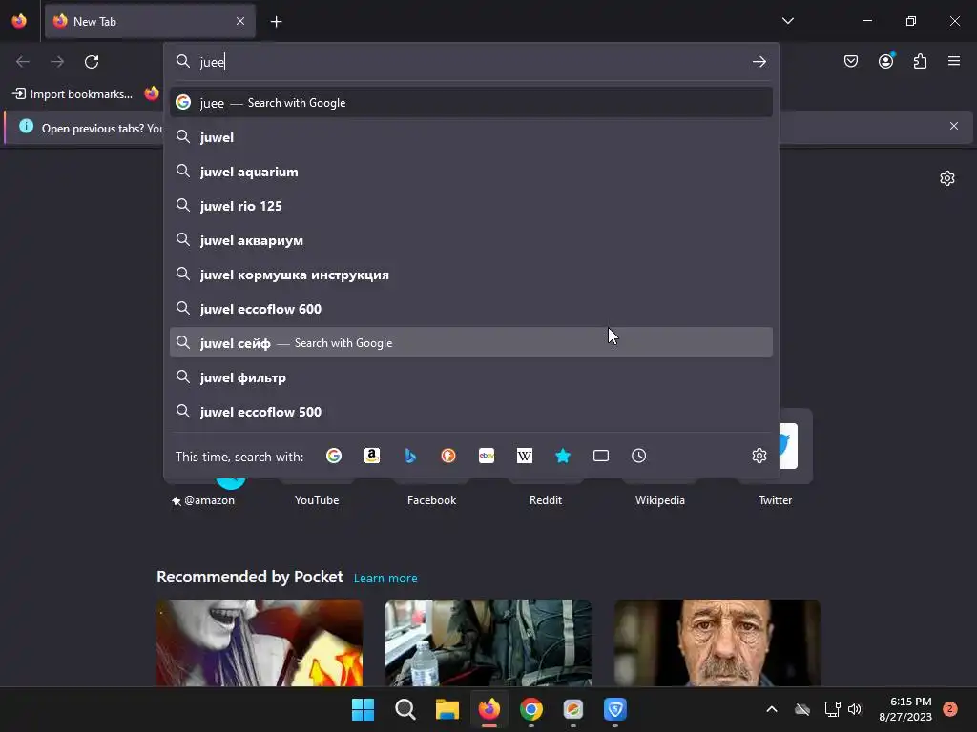Select 'juee — Search with Google' result
Screen dimensions: 977x732
[x=471, y=103]
